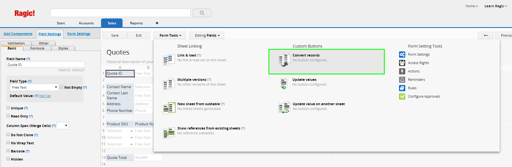Tick the No Wrap Text checkbox
This screenshot has width=512, height=167.
(8, 142)
